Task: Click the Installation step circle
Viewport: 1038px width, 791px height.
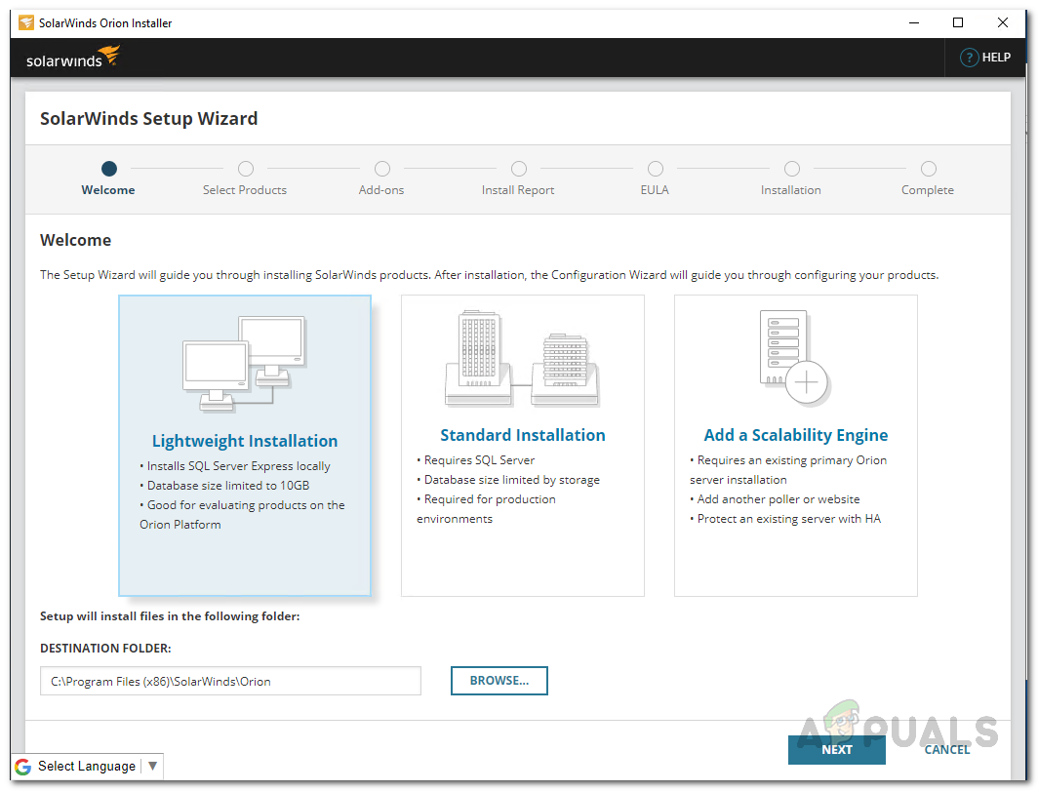Action: point(792,169)
